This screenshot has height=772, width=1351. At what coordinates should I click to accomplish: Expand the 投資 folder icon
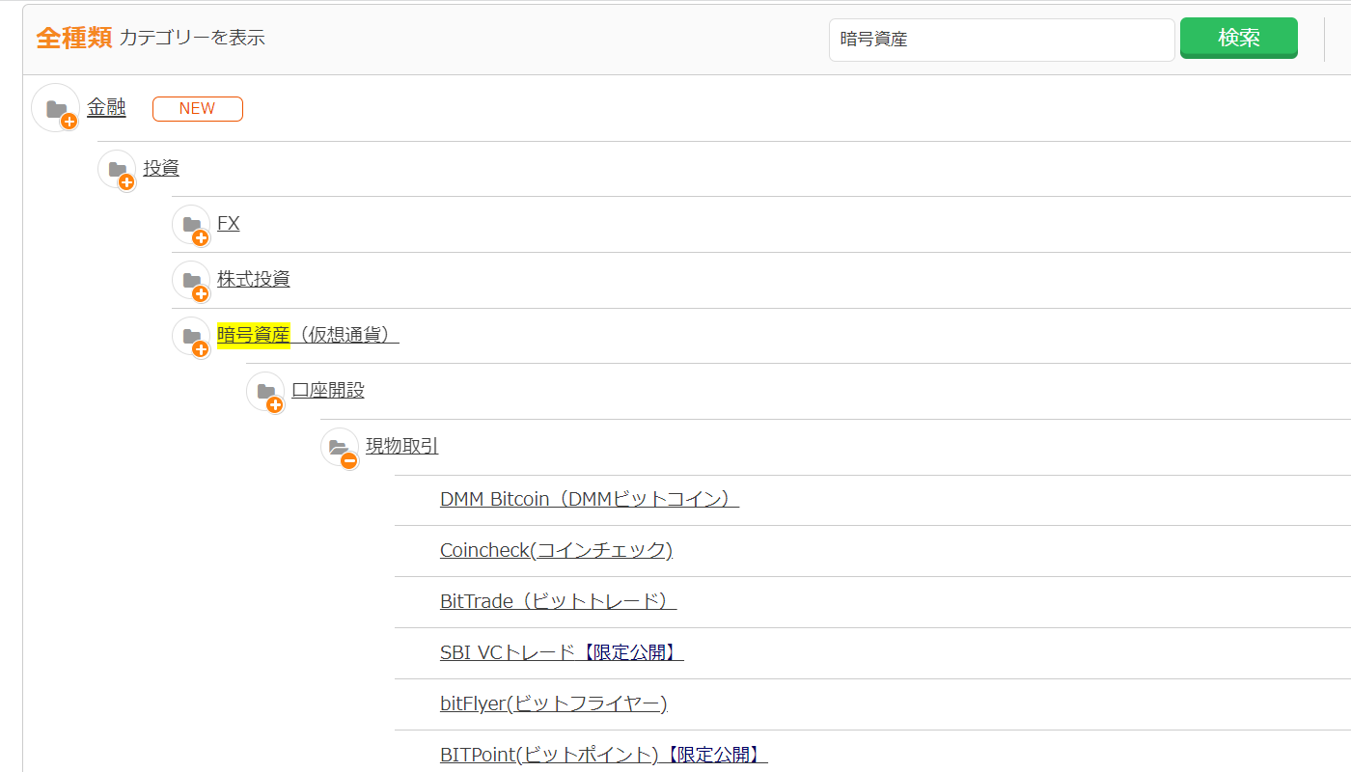coord(117,169)
